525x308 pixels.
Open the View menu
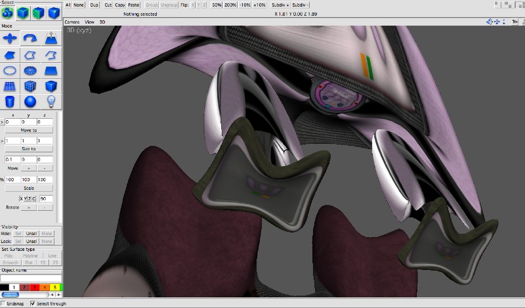click(89, 22)
